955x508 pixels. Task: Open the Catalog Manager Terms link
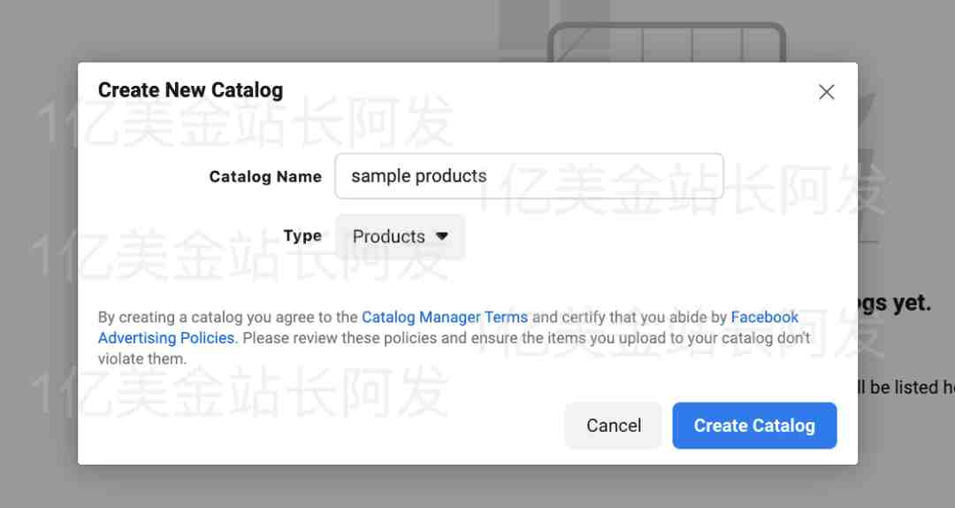[445, 317]
